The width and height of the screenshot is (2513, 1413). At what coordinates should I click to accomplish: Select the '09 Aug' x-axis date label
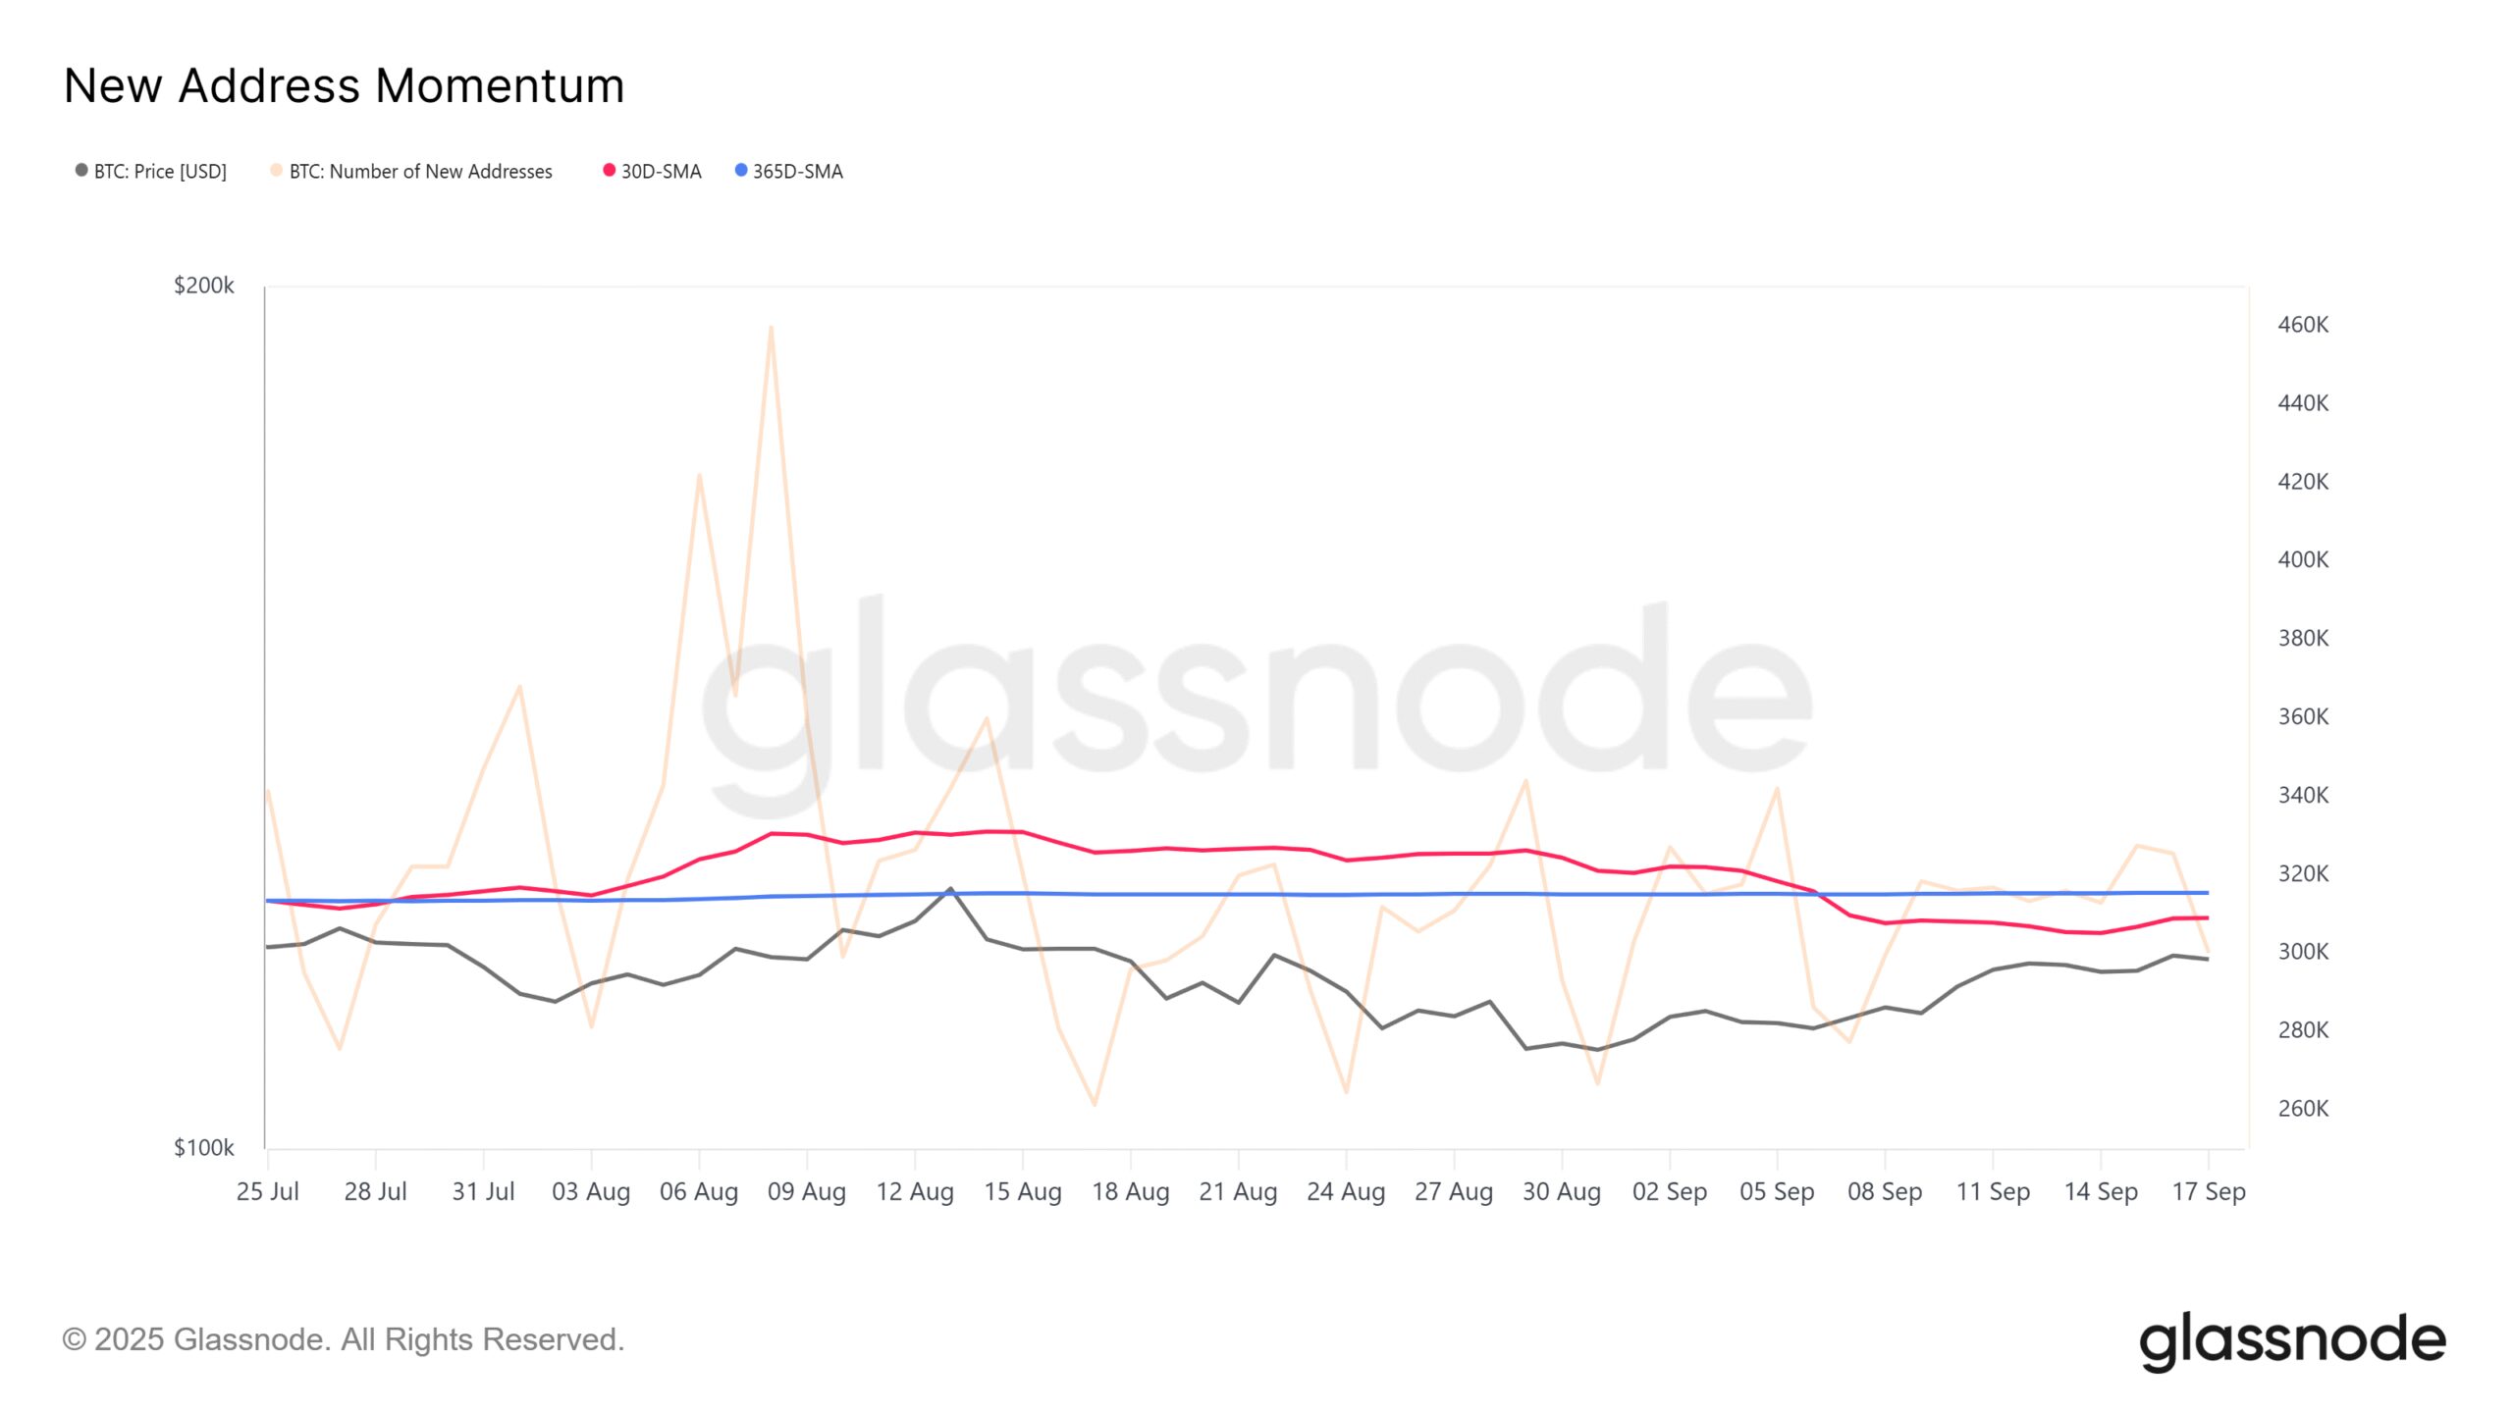806,1191
